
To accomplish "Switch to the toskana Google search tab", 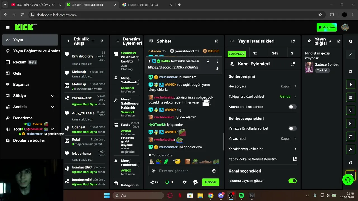I will [x=148, y=5].
